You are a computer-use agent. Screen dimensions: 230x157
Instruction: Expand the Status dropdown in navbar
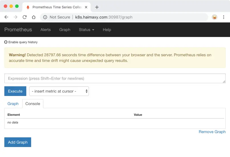click(86, 30)
